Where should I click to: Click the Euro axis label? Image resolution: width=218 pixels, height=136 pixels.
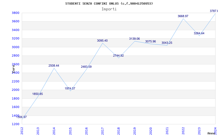tap(13, 69)
